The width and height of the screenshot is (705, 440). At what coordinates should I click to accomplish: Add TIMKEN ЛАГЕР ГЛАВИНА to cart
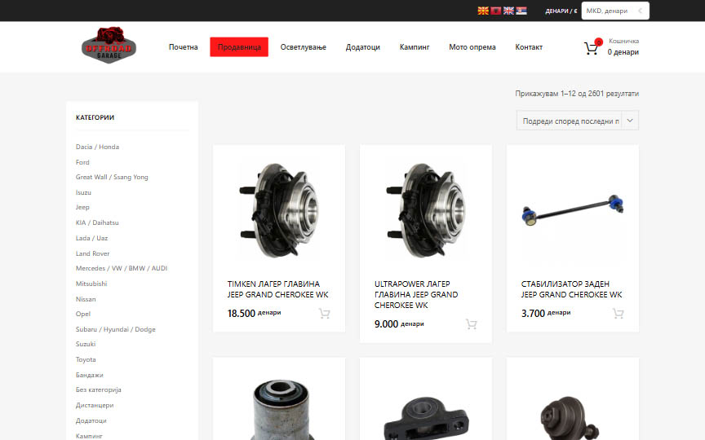pos(324,314)
